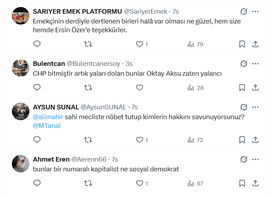Open Bulentcan's profile picture
The image size is (272, 198).
(x=21, y=68)
